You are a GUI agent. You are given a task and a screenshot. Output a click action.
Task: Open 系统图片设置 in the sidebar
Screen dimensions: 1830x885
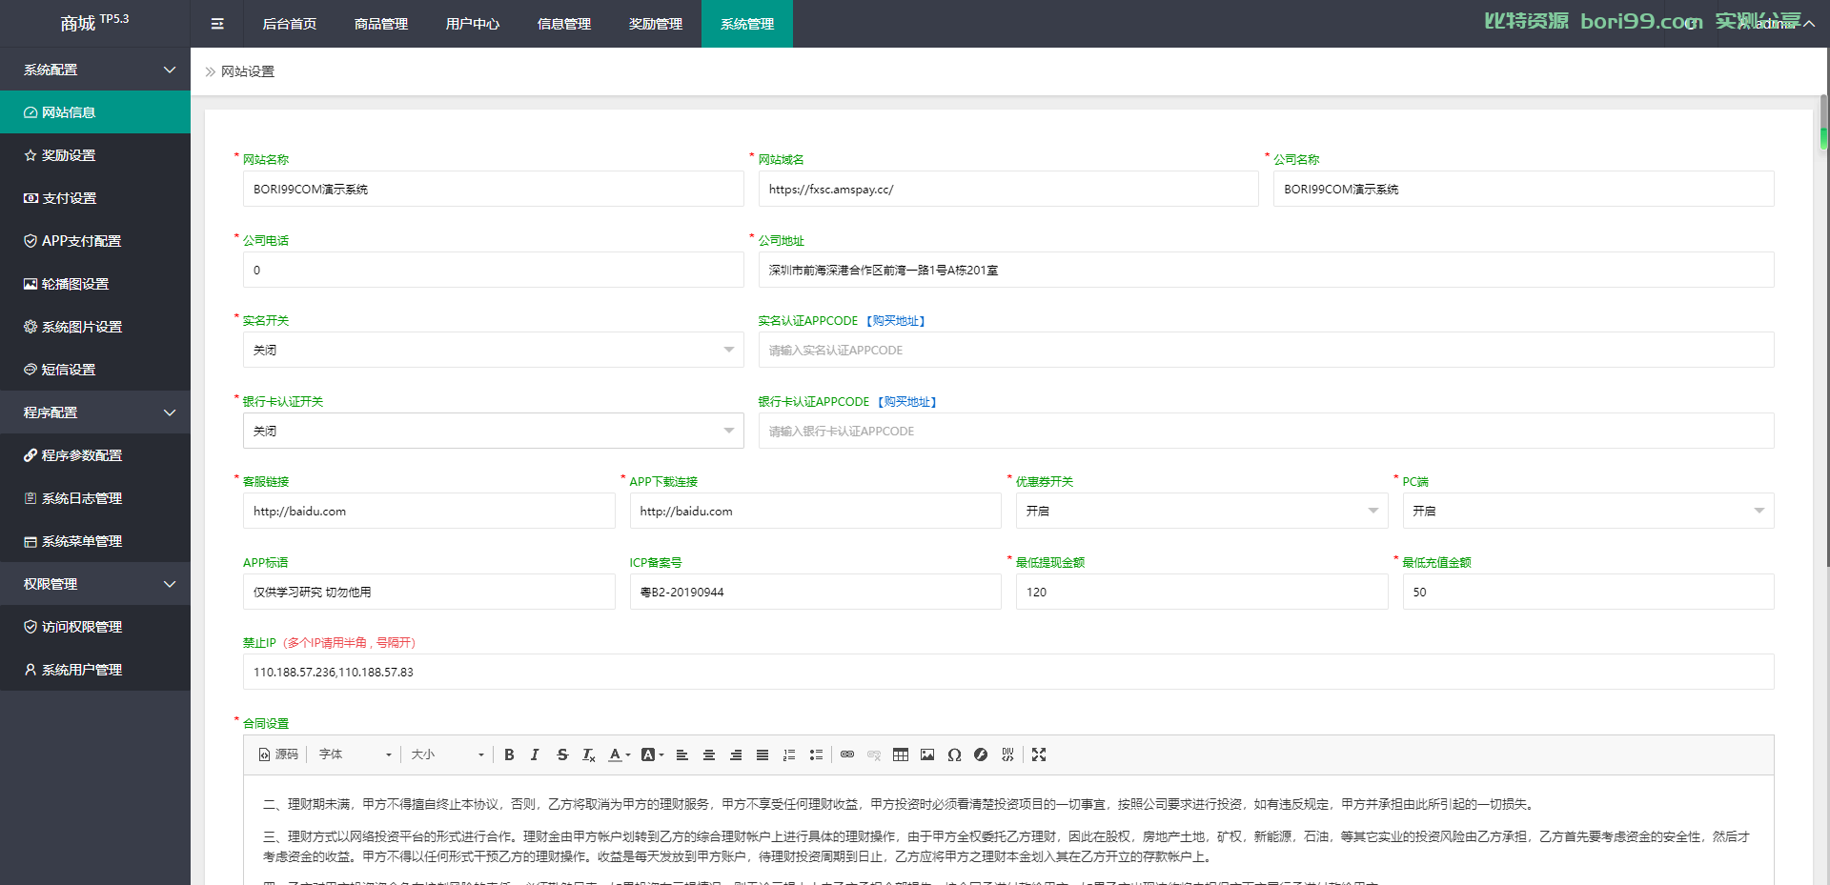tap(95, 327)
